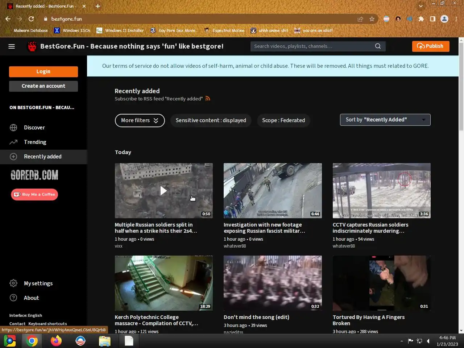Open the Windows ISOs bookmark
The image size is (464, 348).
(x=72, y=30)
